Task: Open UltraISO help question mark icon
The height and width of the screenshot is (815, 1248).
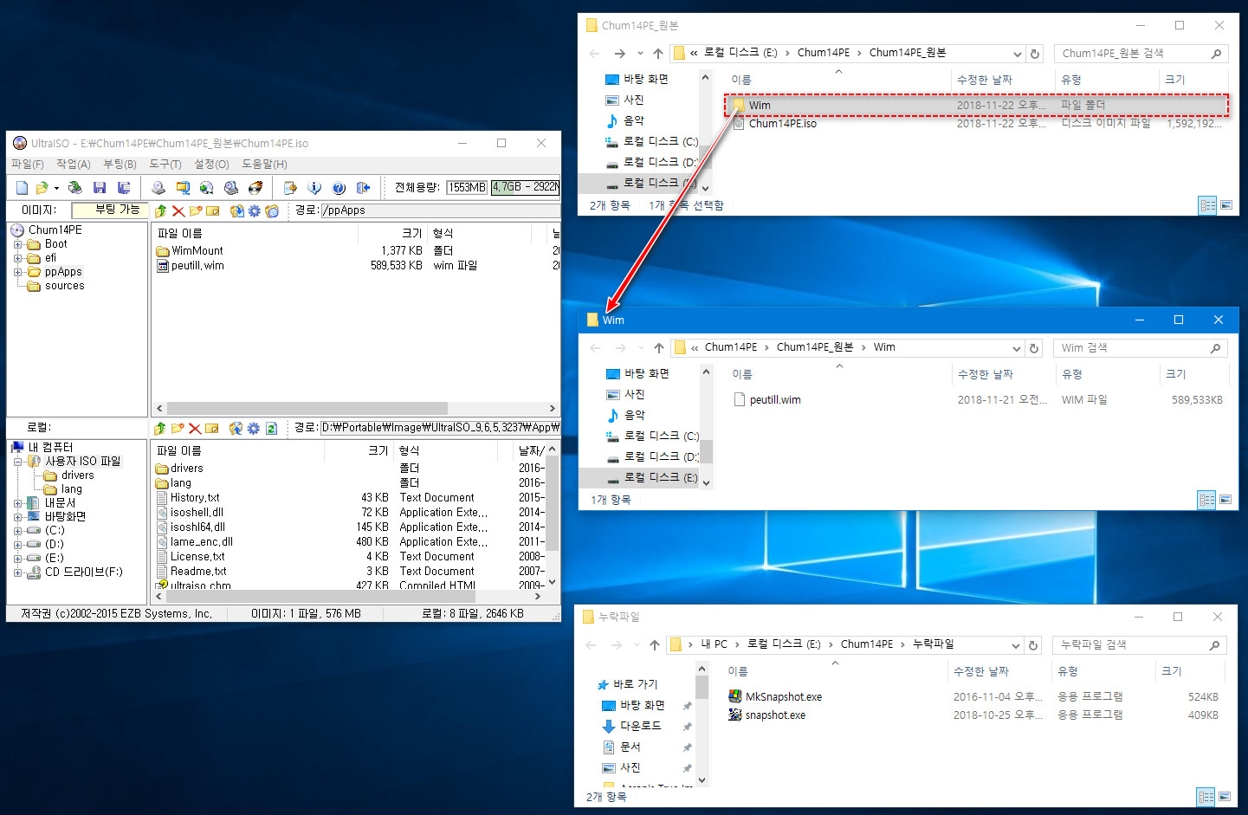Action: pyautogui.click(x=339, y=188)
